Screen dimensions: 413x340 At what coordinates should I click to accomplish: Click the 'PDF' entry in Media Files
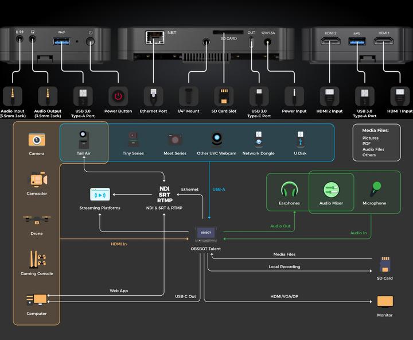click(367, 144)
